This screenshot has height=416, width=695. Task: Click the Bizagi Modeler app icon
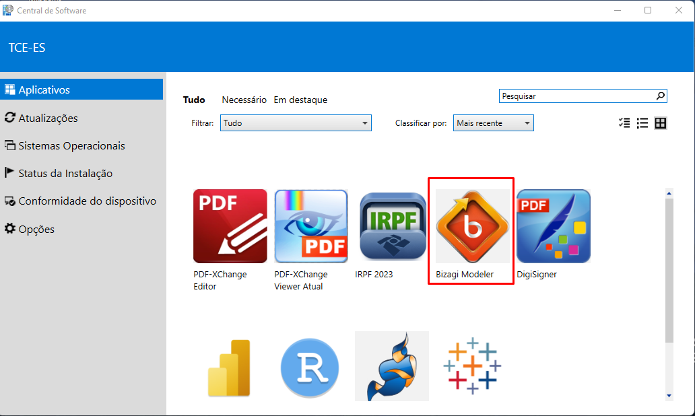(x=473, y=226)
